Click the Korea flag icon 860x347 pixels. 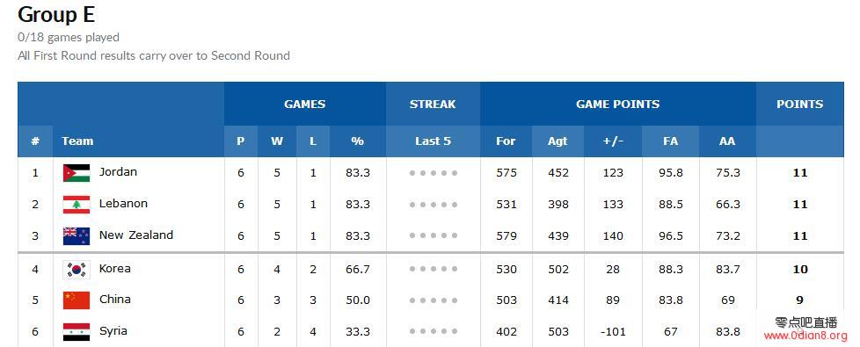click(x=77, y=269)
